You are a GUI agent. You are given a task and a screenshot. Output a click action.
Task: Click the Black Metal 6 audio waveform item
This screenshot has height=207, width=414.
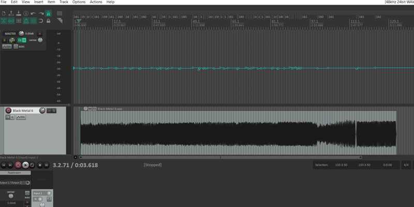(x=239, y=132)
